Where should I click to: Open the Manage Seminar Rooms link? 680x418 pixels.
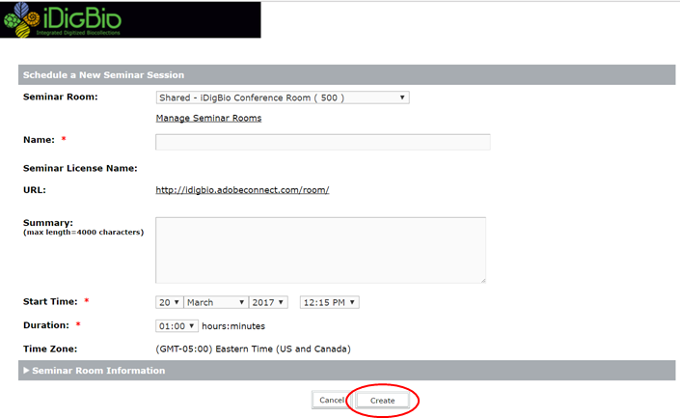(x=208, y=118)
